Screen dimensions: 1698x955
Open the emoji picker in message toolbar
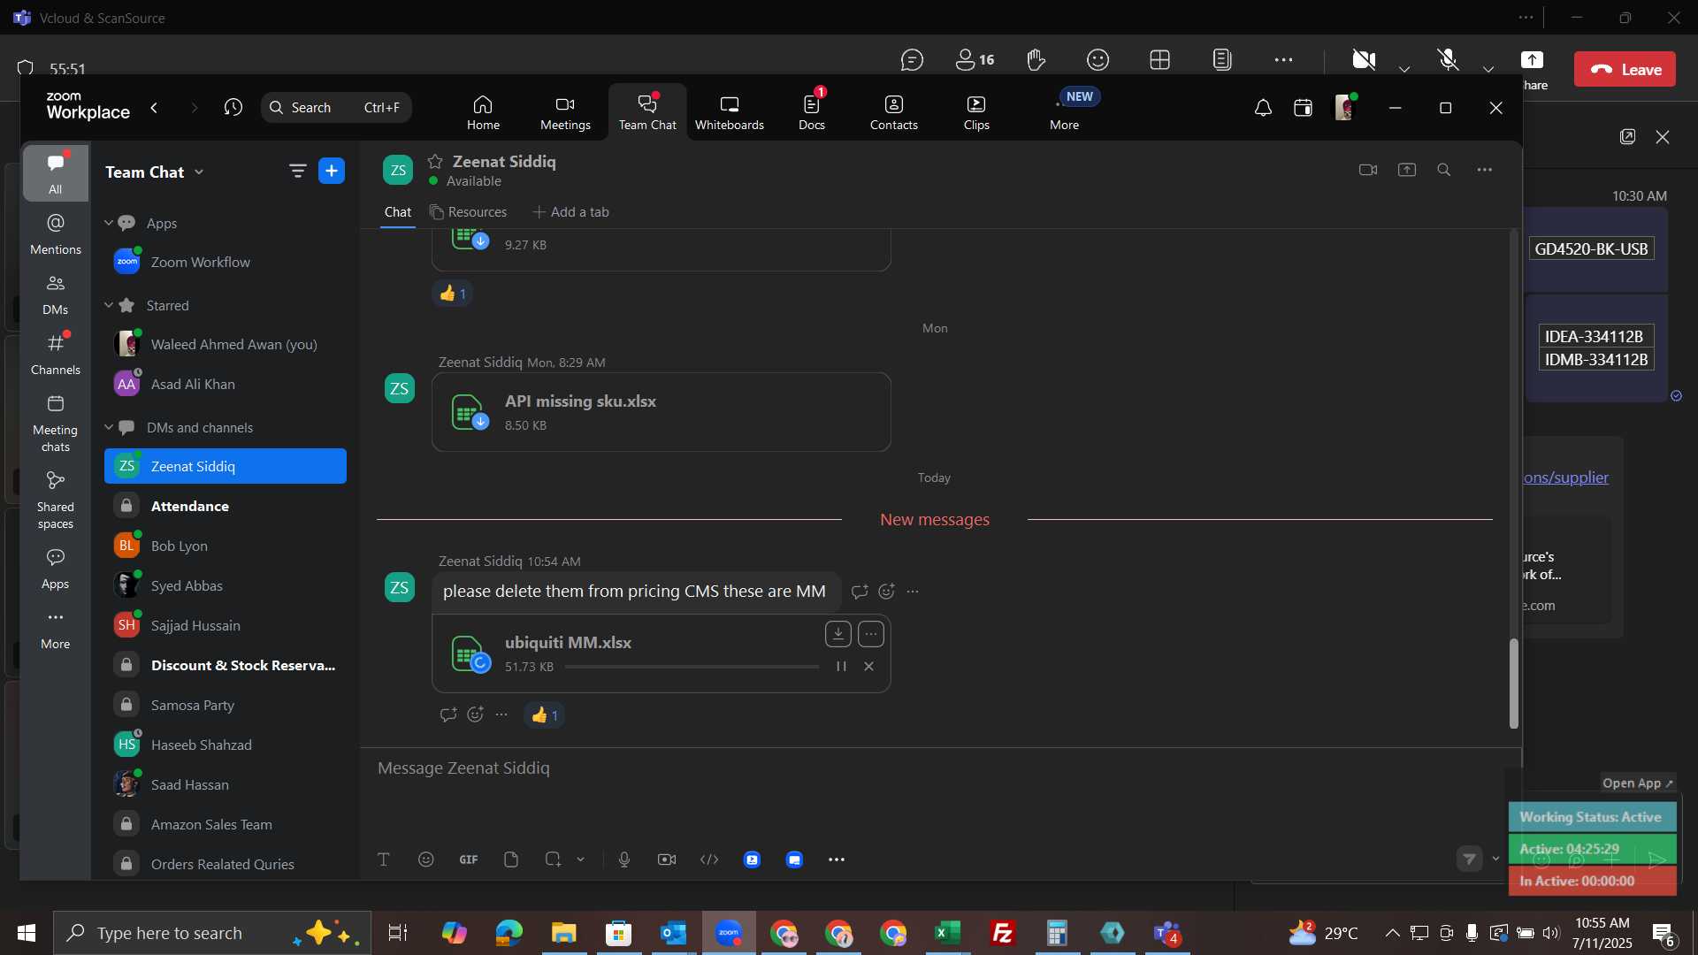click(x=426, y=859)
